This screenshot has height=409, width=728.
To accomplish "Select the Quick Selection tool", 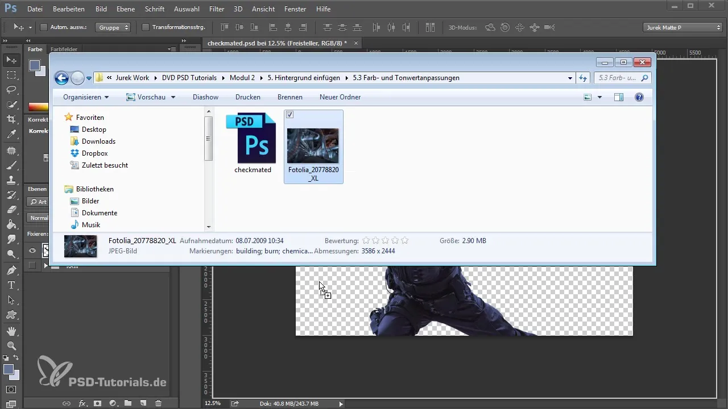I will pos(11,105).
